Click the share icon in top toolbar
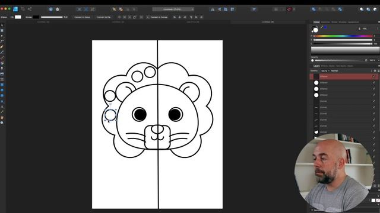Screen dimensions: 380x213 30,9
